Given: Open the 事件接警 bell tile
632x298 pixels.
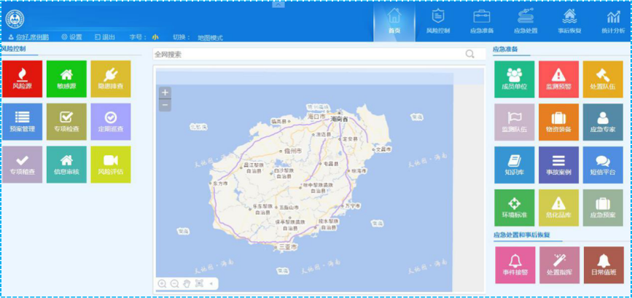Looking at the screenshot, I should (x=514, y=264).
